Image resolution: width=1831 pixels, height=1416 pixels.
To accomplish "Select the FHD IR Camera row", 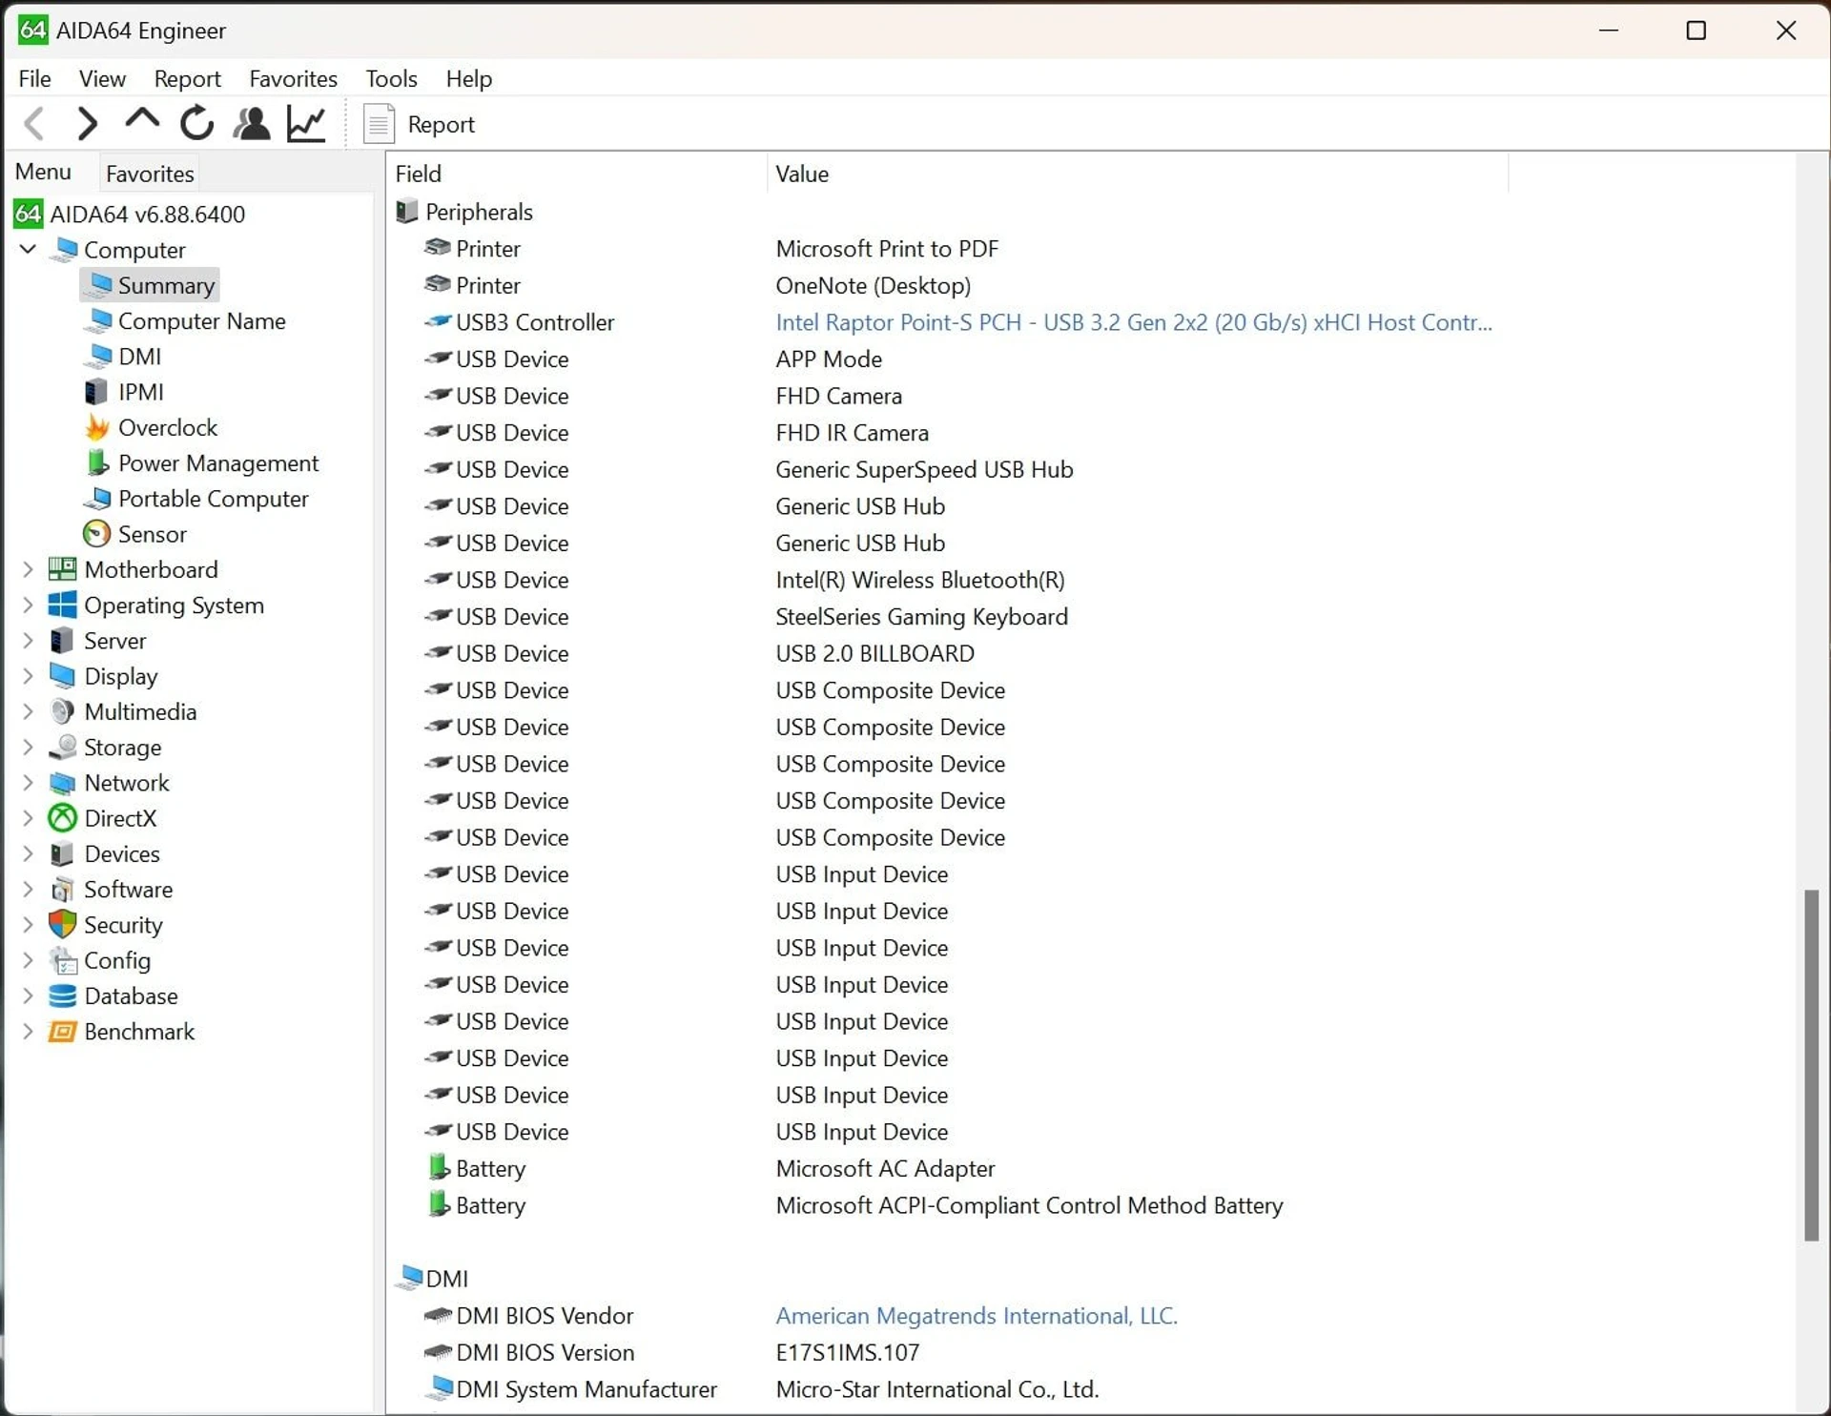I will [x=852, y=433].
